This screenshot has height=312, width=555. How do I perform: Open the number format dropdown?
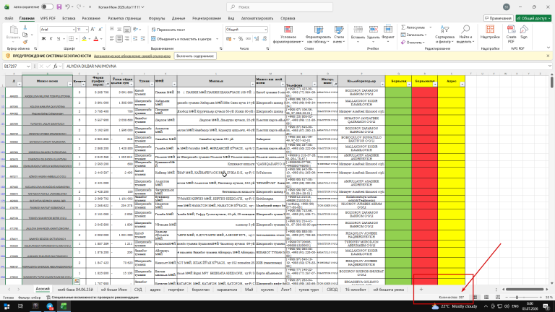point(265,30)
